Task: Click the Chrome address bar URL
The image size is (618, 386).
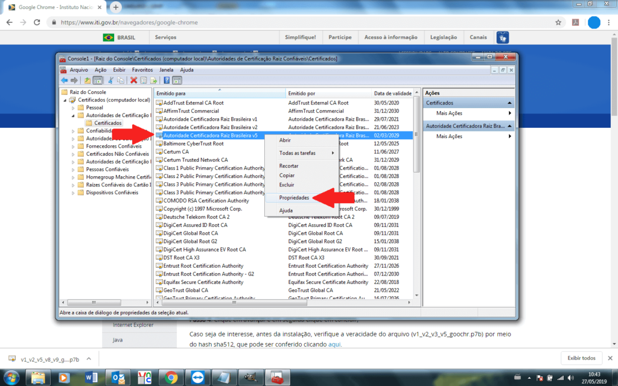Action: click(129, 22)
